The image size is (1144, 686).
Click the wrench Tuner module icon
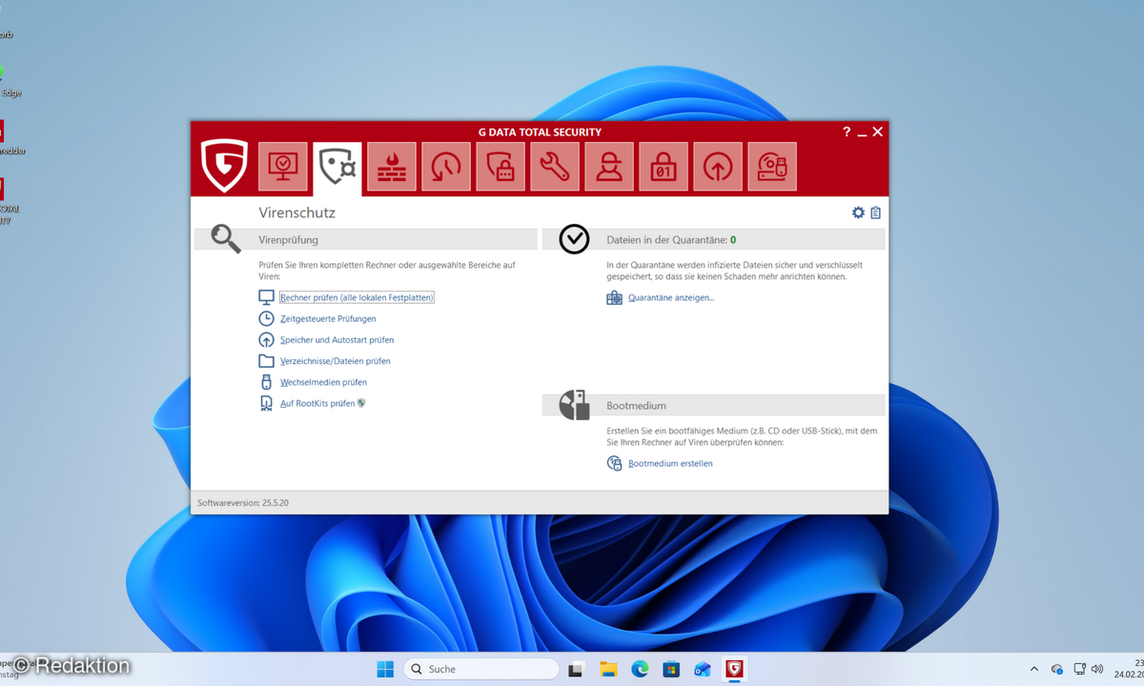[554, 166]
